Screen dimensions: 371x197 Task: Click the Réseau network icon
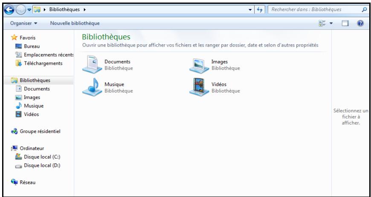14,182
